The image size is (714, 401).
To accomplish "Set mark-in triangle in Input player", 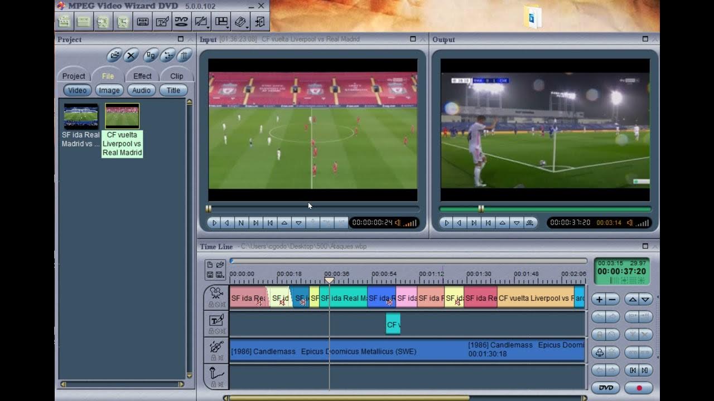I will pos(284,223).
